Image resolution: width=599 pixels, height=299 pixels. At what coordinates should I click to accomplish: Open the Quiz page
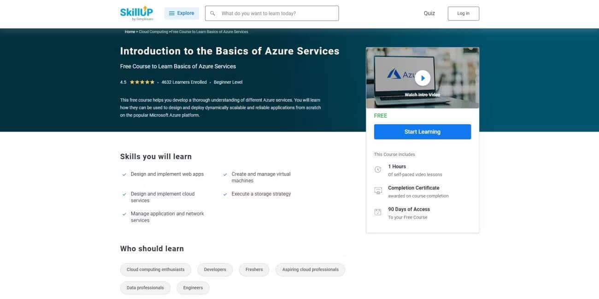point(429,13)
